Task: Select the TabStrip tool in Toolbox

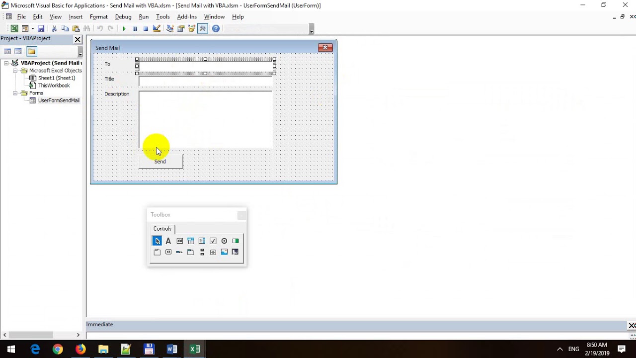Action: [179, 252]
